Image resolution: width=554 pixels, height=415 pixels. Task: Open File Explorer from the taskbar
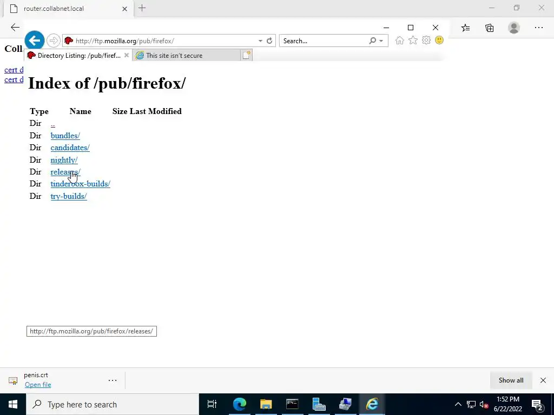[266, 404]
